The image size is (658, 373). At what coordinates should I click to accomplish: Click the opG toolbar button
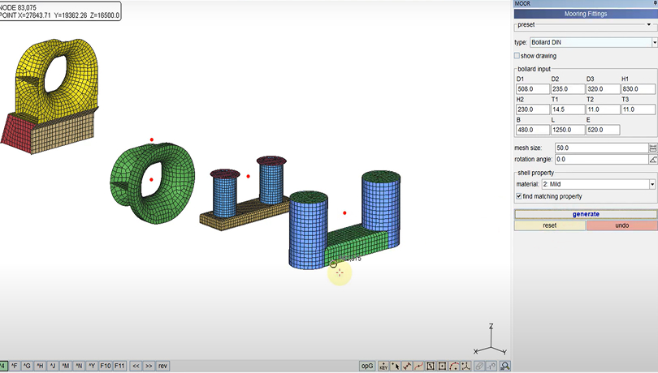pos(367,366)
